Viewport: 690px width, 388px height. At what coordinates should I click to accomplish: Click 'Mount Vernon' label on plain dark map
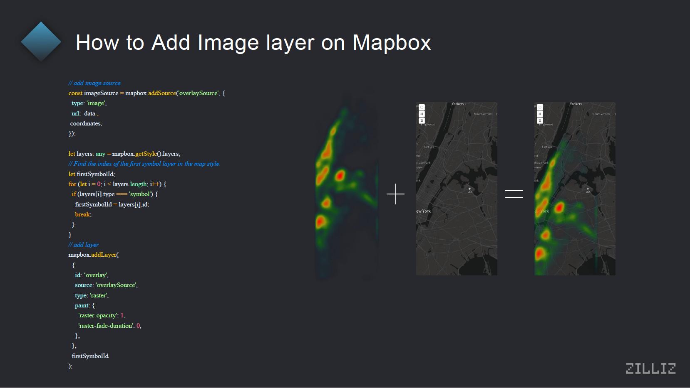(x=483, y=114)
